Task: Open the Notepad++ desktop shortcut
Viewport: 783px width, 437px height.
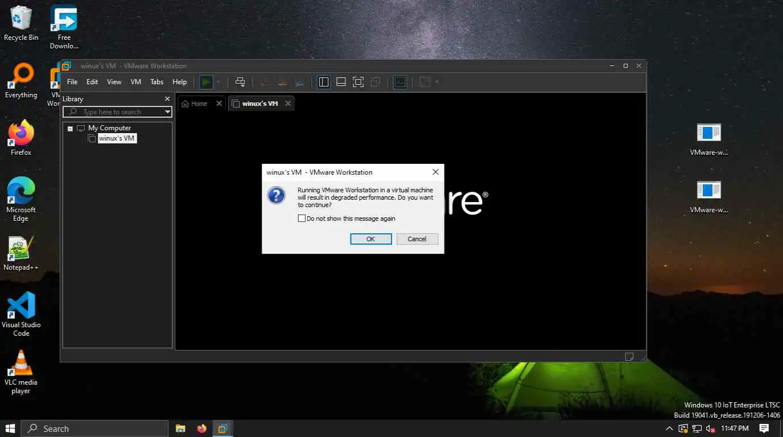Action: click(21, 253)
